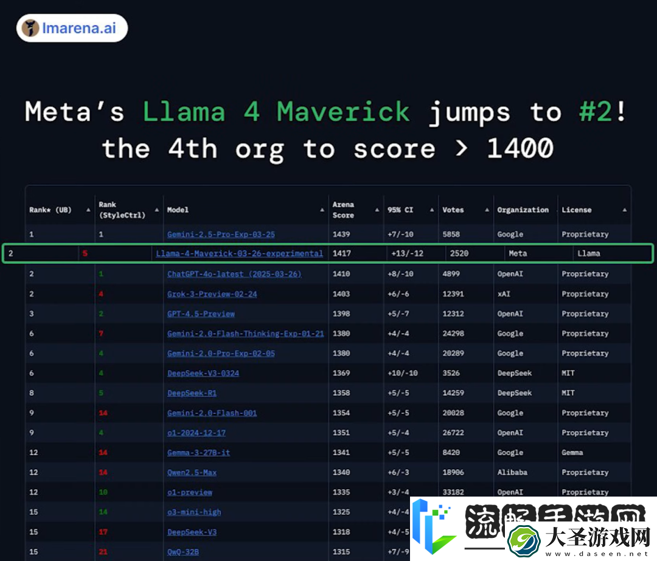Click votes value 12391

[x=453, y=294]
